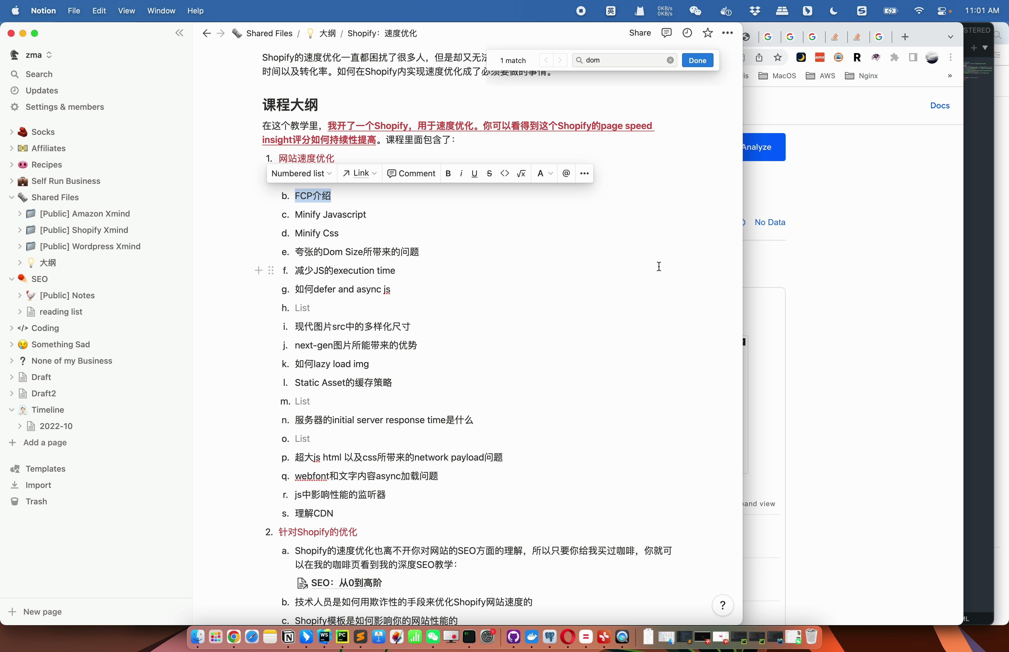
Task: Open the File menu
Action: pyautogui.click(x=74, y=11)
